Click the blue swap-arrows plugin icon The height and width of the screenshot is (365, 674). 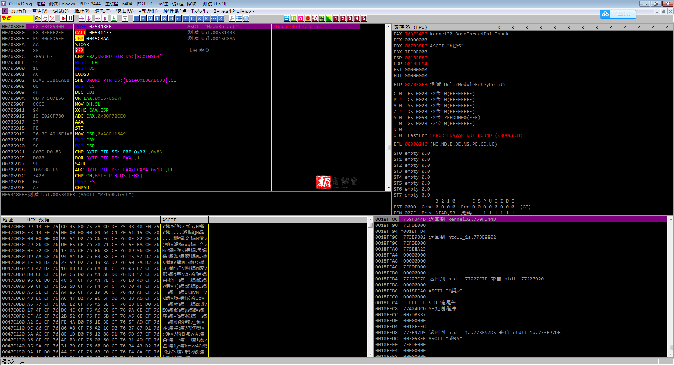click(287, 19)
